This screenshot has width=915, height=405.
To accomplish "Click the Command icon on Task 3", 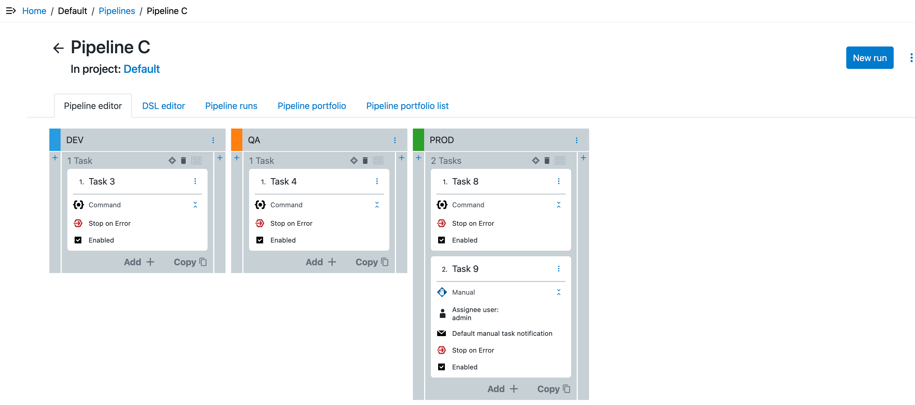I will point(78,204).
